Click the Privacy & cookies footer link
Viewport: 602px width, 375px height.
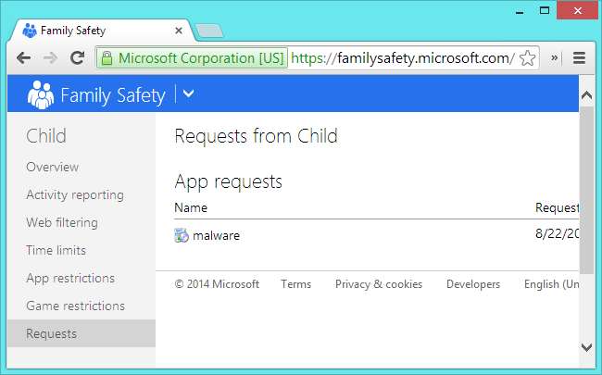(x=378, y=284)
